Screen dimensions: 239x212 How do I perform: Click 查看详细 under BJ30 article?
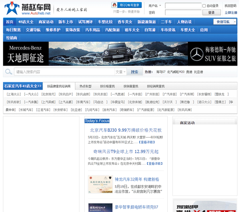[147, 142]
